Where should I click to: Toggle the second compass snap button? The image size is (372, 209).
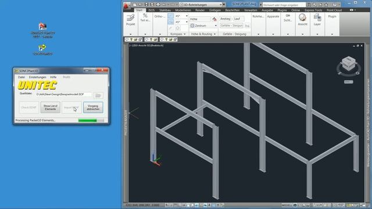[170, 22]
